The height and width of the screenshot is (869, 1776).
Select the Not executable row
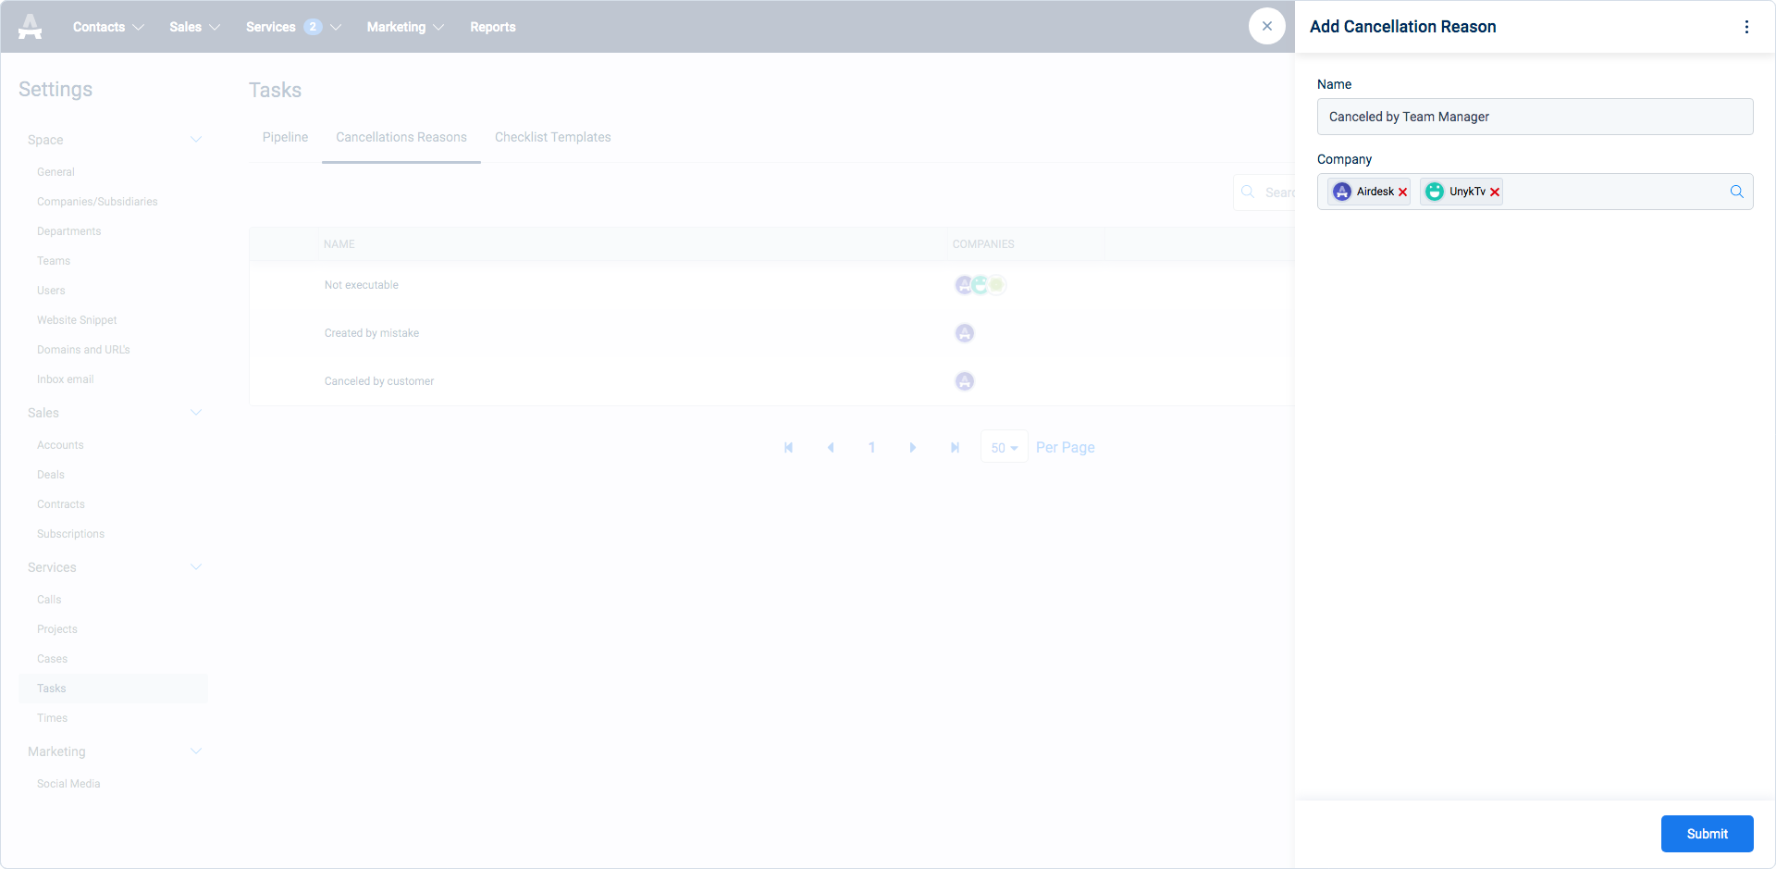tap(771, 285)
